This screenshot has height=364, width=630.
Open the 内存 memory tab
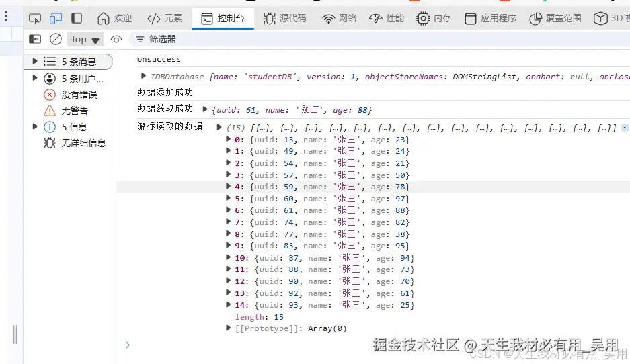point(434,18)
